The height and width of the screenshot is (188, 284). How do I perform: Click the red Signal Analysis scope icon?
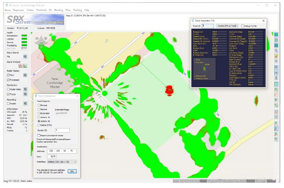21,66
